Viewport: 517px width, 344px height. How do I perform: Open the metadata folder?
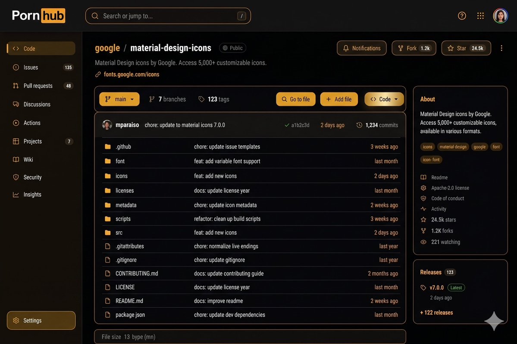tap(125, 205)
